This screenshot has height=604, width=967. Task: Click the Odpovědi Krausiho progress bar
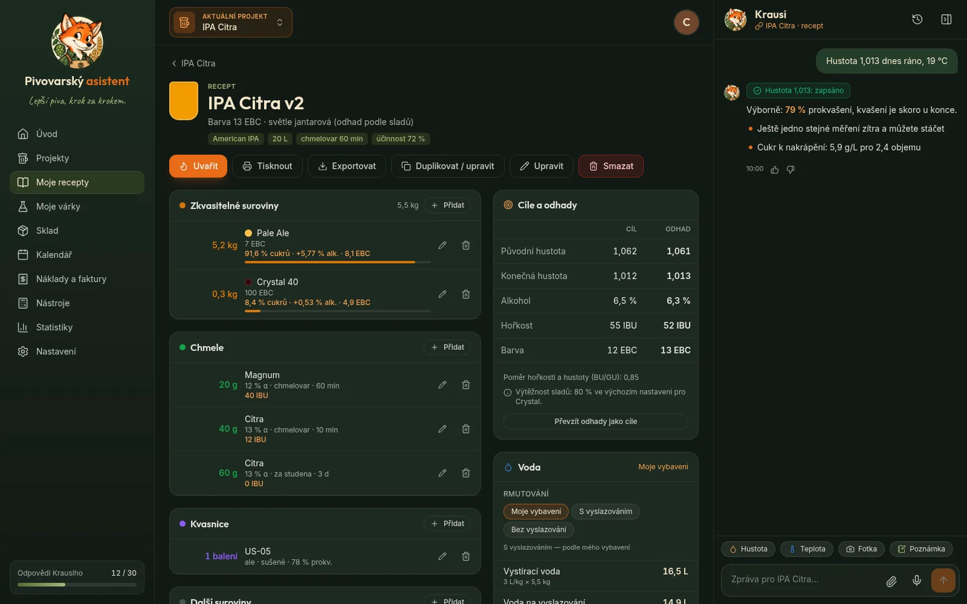coord(77,585)
